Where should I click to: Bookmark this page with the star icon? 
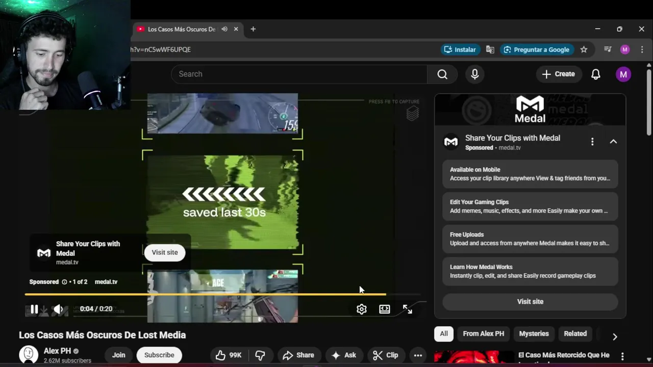coord(584,49)
